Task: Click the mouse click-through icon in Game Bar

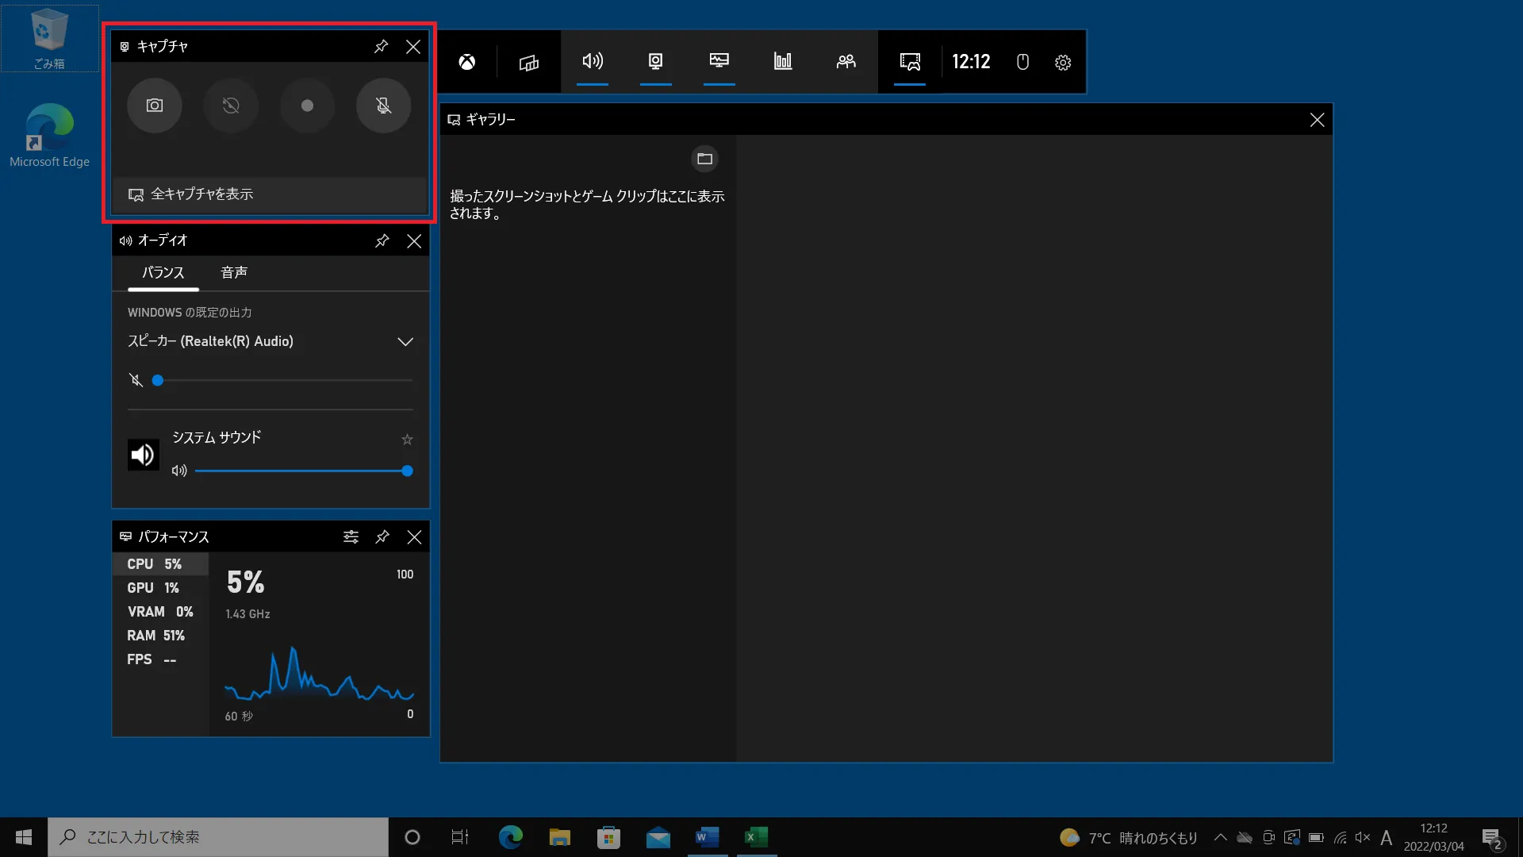Action: (x=1023, y=62)
